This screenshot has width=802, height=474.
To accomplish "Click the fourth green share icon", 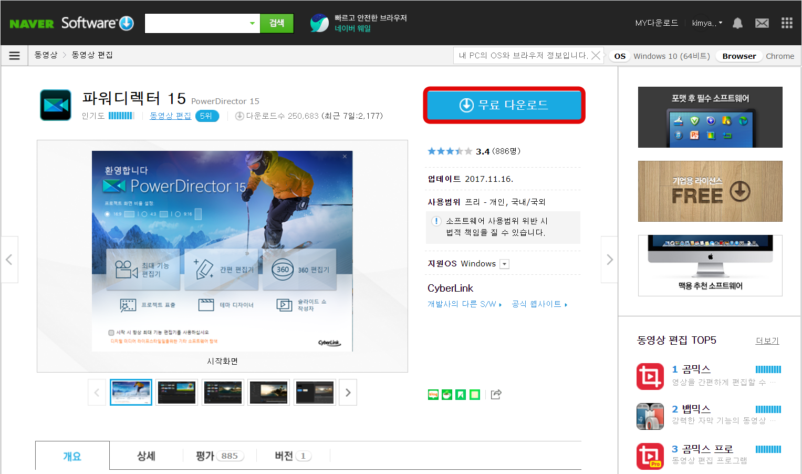I will click(475, 395).
